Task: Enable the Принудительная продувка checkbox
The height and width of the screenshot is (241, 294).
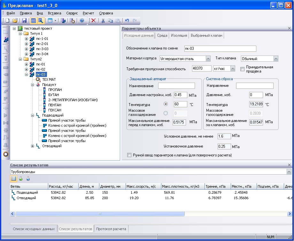Action: click(x=243, y=69)
